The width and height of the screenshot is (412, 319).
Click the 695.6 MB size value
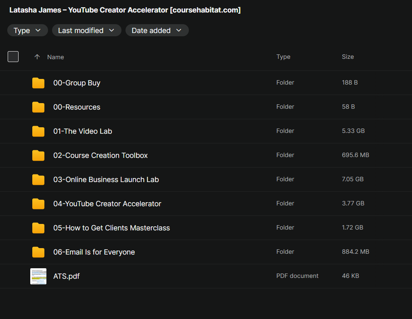click(356, 155)
